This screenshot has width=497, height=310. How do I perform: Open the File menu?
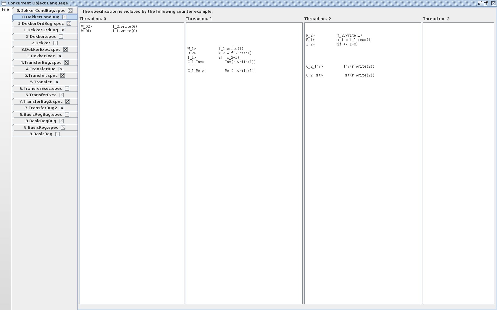click(x=5, y=9)
